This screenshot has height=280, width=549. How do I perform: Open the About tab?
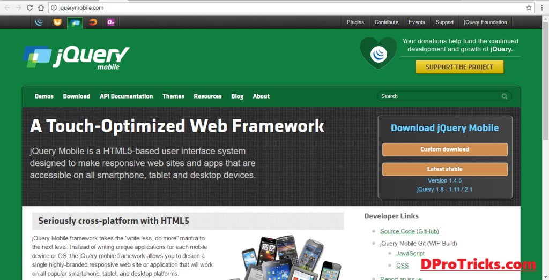click(x=261, y=96)
